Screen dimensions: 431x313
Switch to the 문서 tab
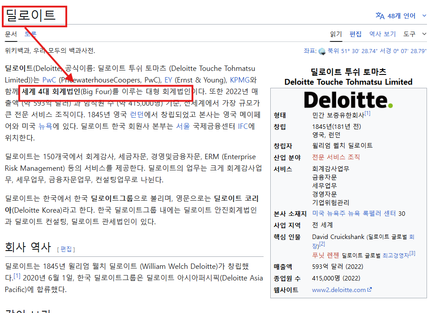(11, 34)
